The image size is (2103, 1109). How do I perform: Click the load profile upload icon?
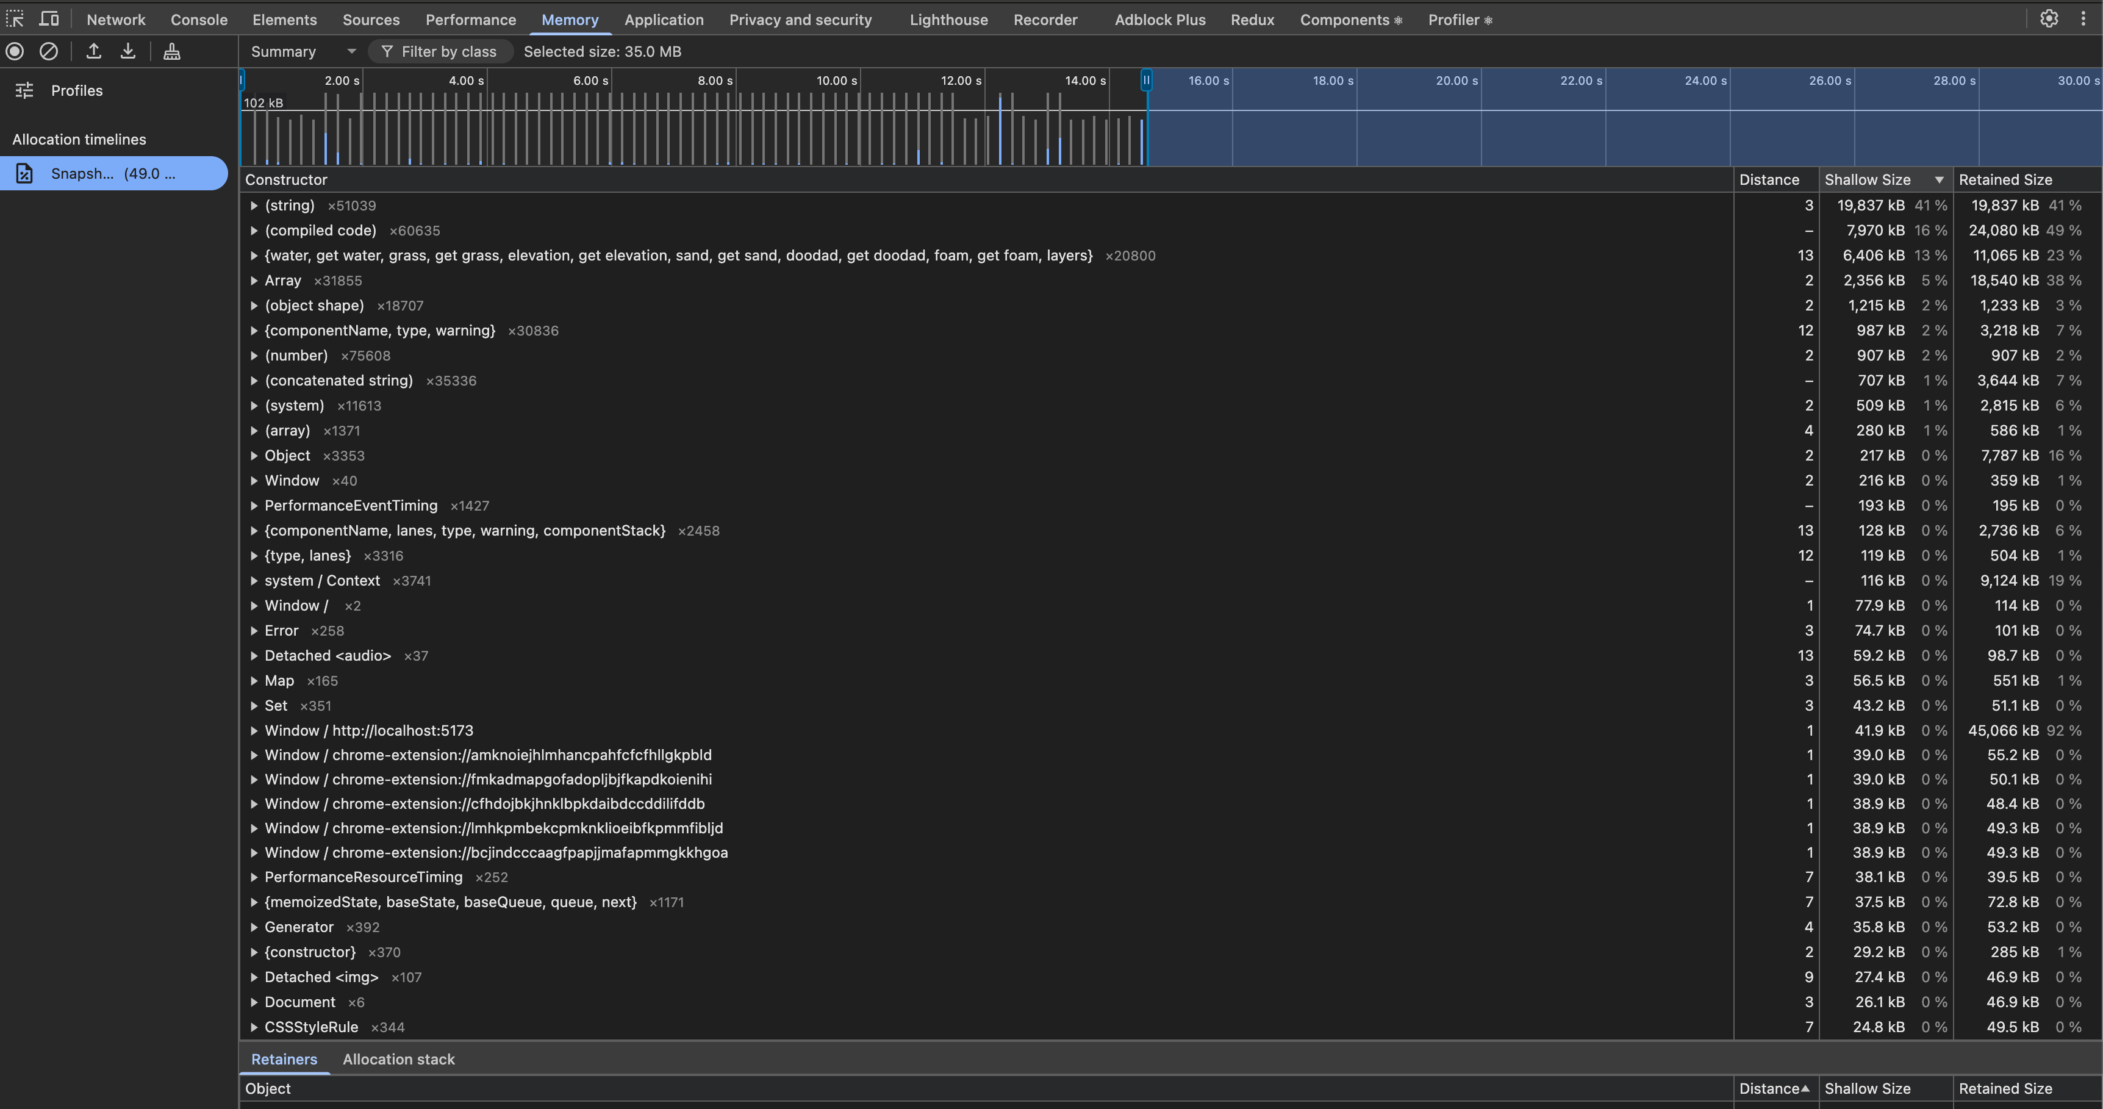pyautogui.click(x=94, y=51)
